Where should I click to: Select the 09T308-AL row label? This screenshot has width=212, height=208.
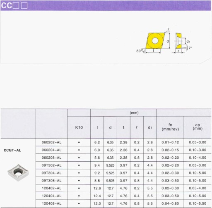click(x=51, y=181)
